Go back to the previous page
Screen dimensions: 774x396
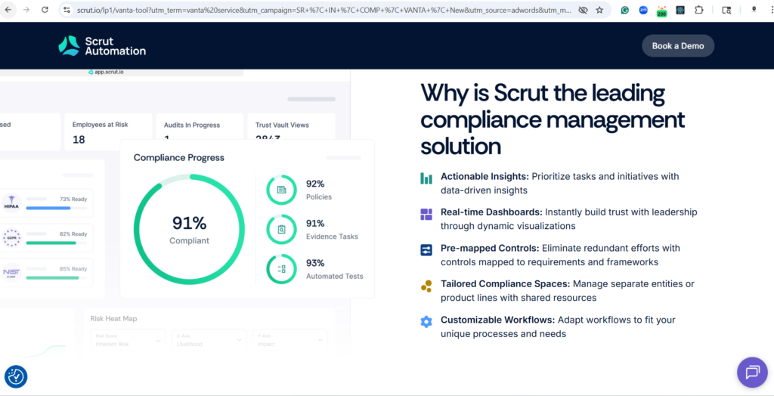click(x=8, y=11)
